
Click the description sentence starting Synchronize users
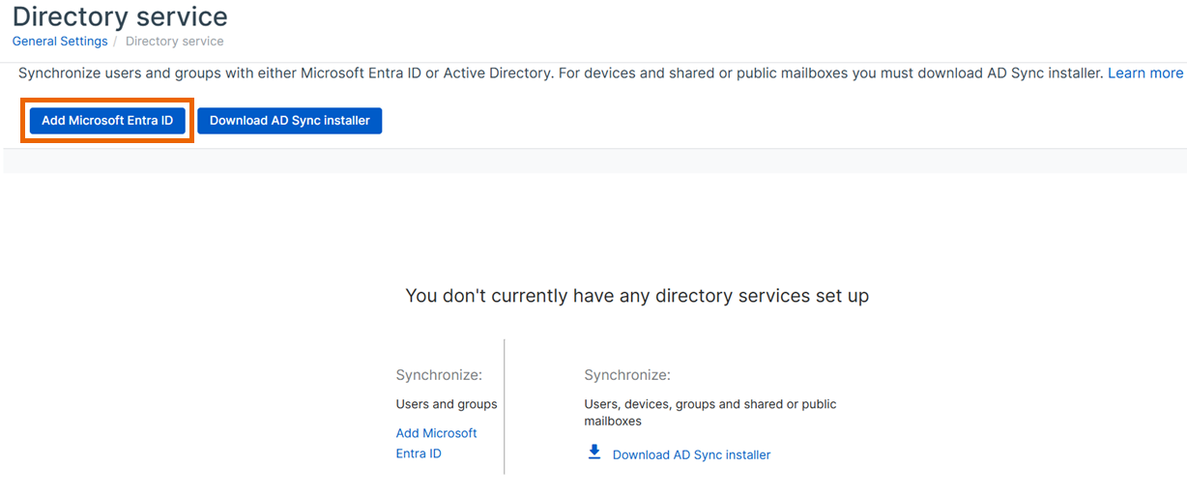tap(387, 73)
